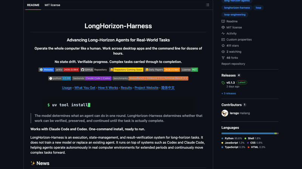
Task: Click the 2 days ago release date
Action: pyautogui.click(x=233, y=87)
